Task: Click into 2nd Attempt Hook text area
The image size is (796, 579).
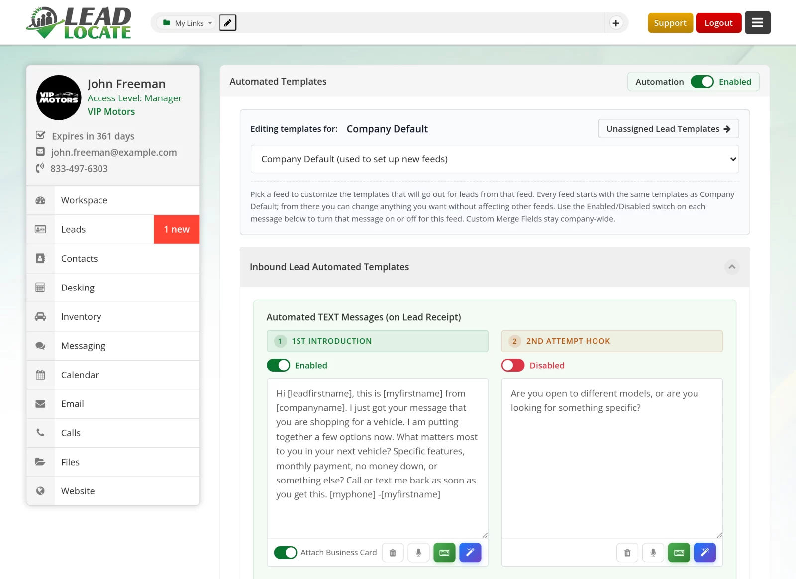Action: (x=612, y=459)
